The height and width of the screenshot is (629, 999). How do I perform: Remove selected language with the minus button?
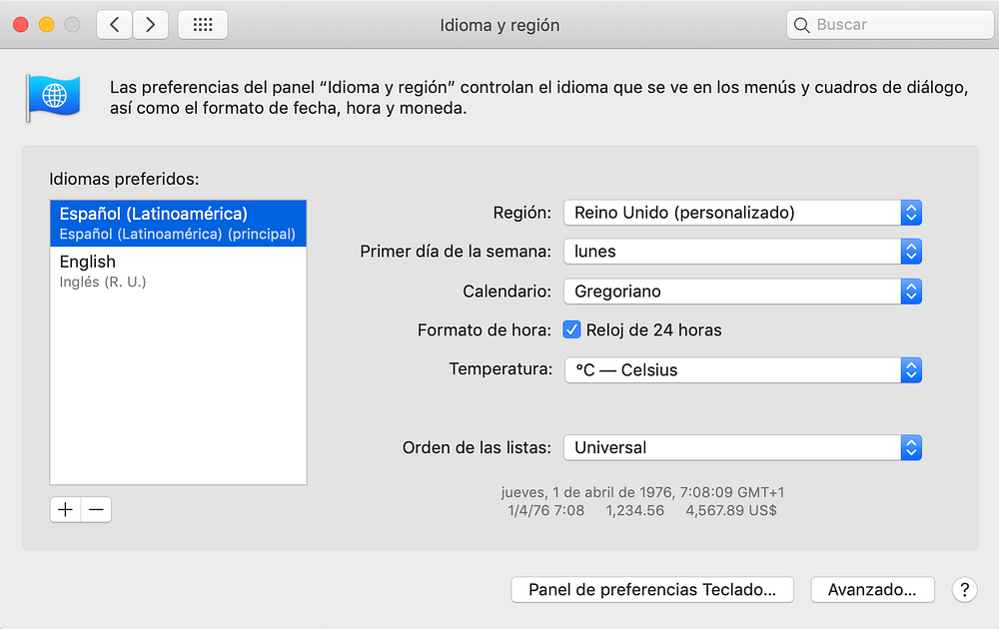point(96,509)
